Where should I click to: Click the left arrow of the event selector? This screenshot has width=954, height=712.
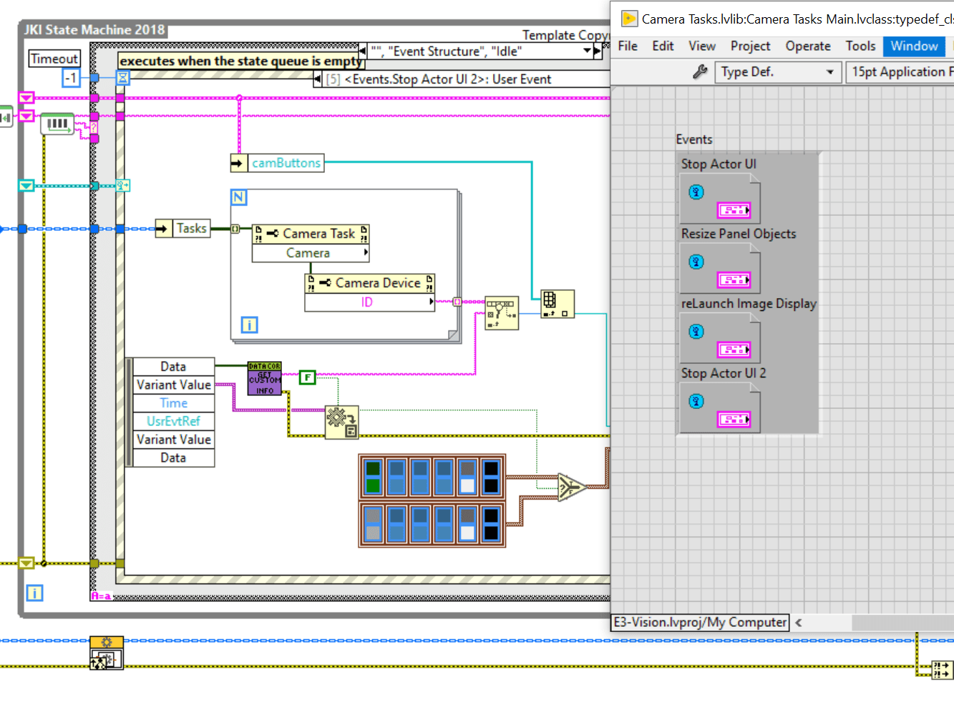[x=319, y=79]
